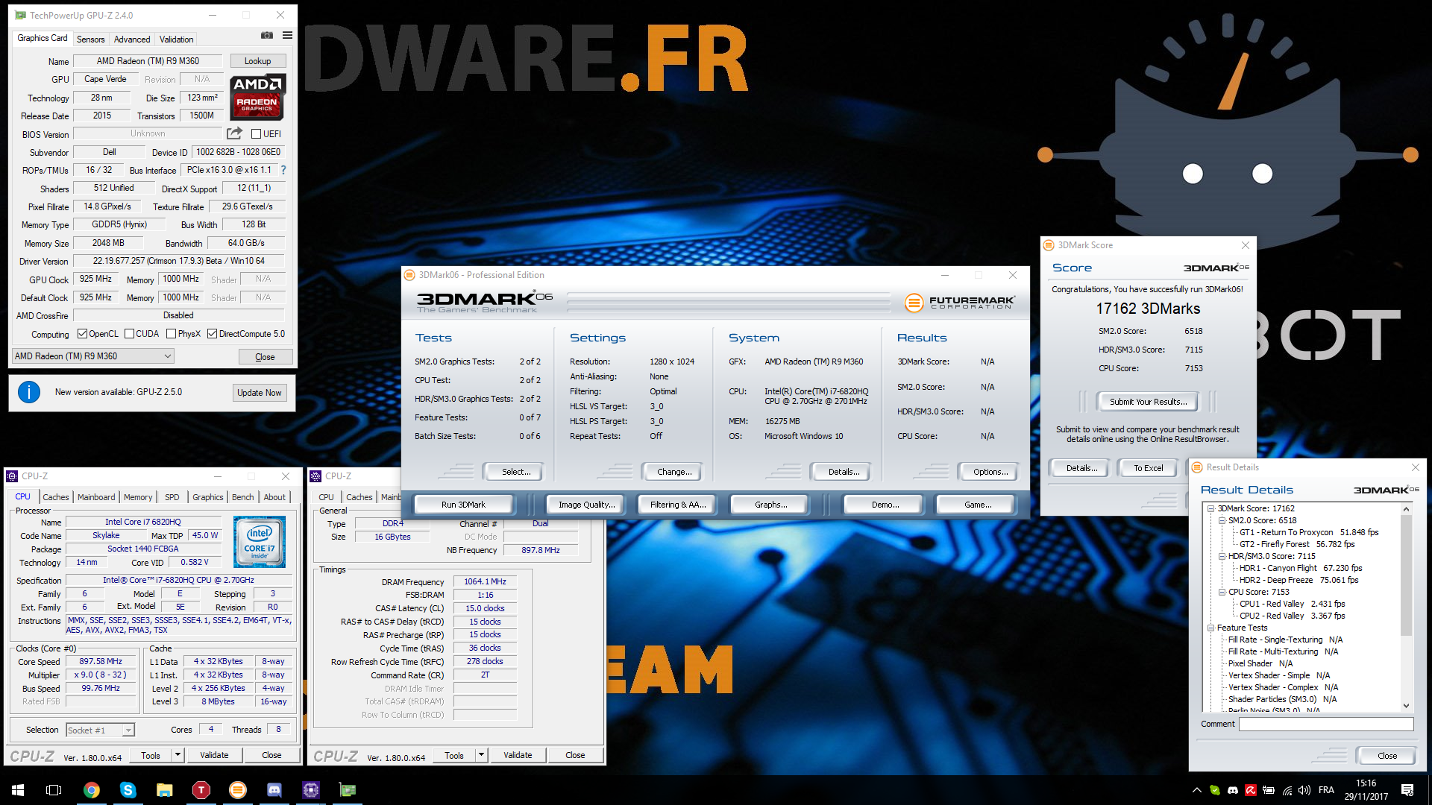Click Change button under Settings

674,472
